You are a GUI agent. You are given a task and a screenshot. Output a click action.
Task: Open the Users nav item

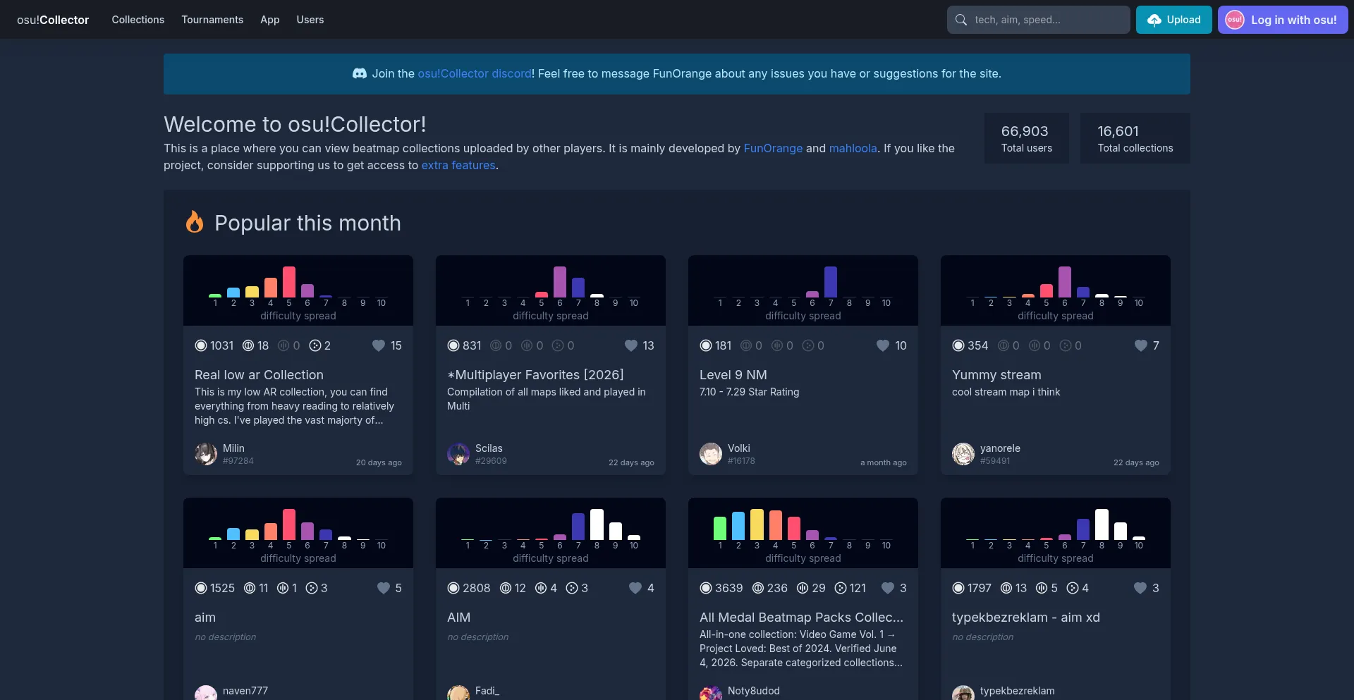(x=310, y=20)
